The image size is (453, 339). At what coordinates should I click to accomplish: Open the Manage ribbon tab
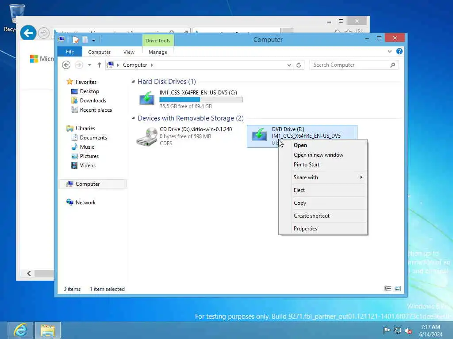(158, 52)
